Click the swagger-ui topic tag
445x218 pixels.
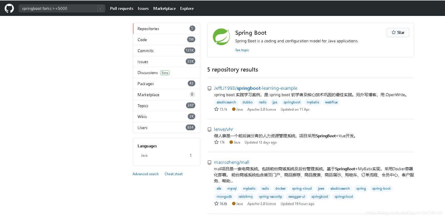[297, 197]
